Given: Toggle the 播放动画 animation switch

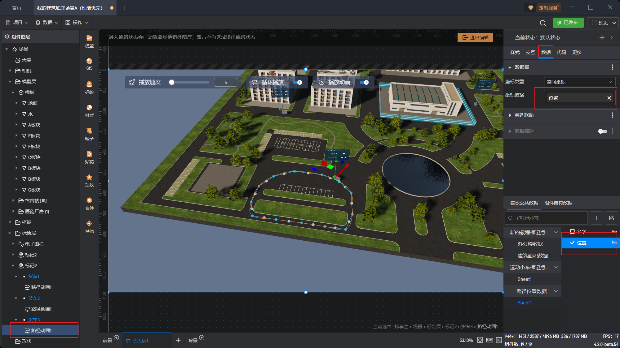Looking at the screenshot, I should [364, 82].
